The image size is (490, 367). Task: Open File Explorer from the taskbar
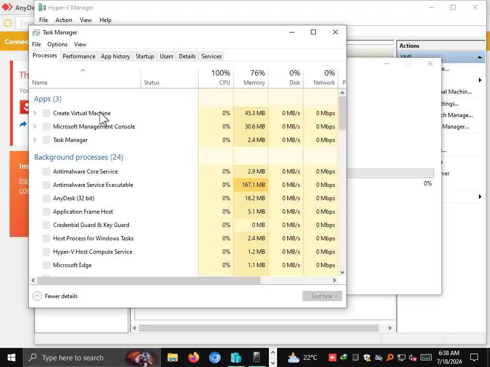tap(172, 357)
